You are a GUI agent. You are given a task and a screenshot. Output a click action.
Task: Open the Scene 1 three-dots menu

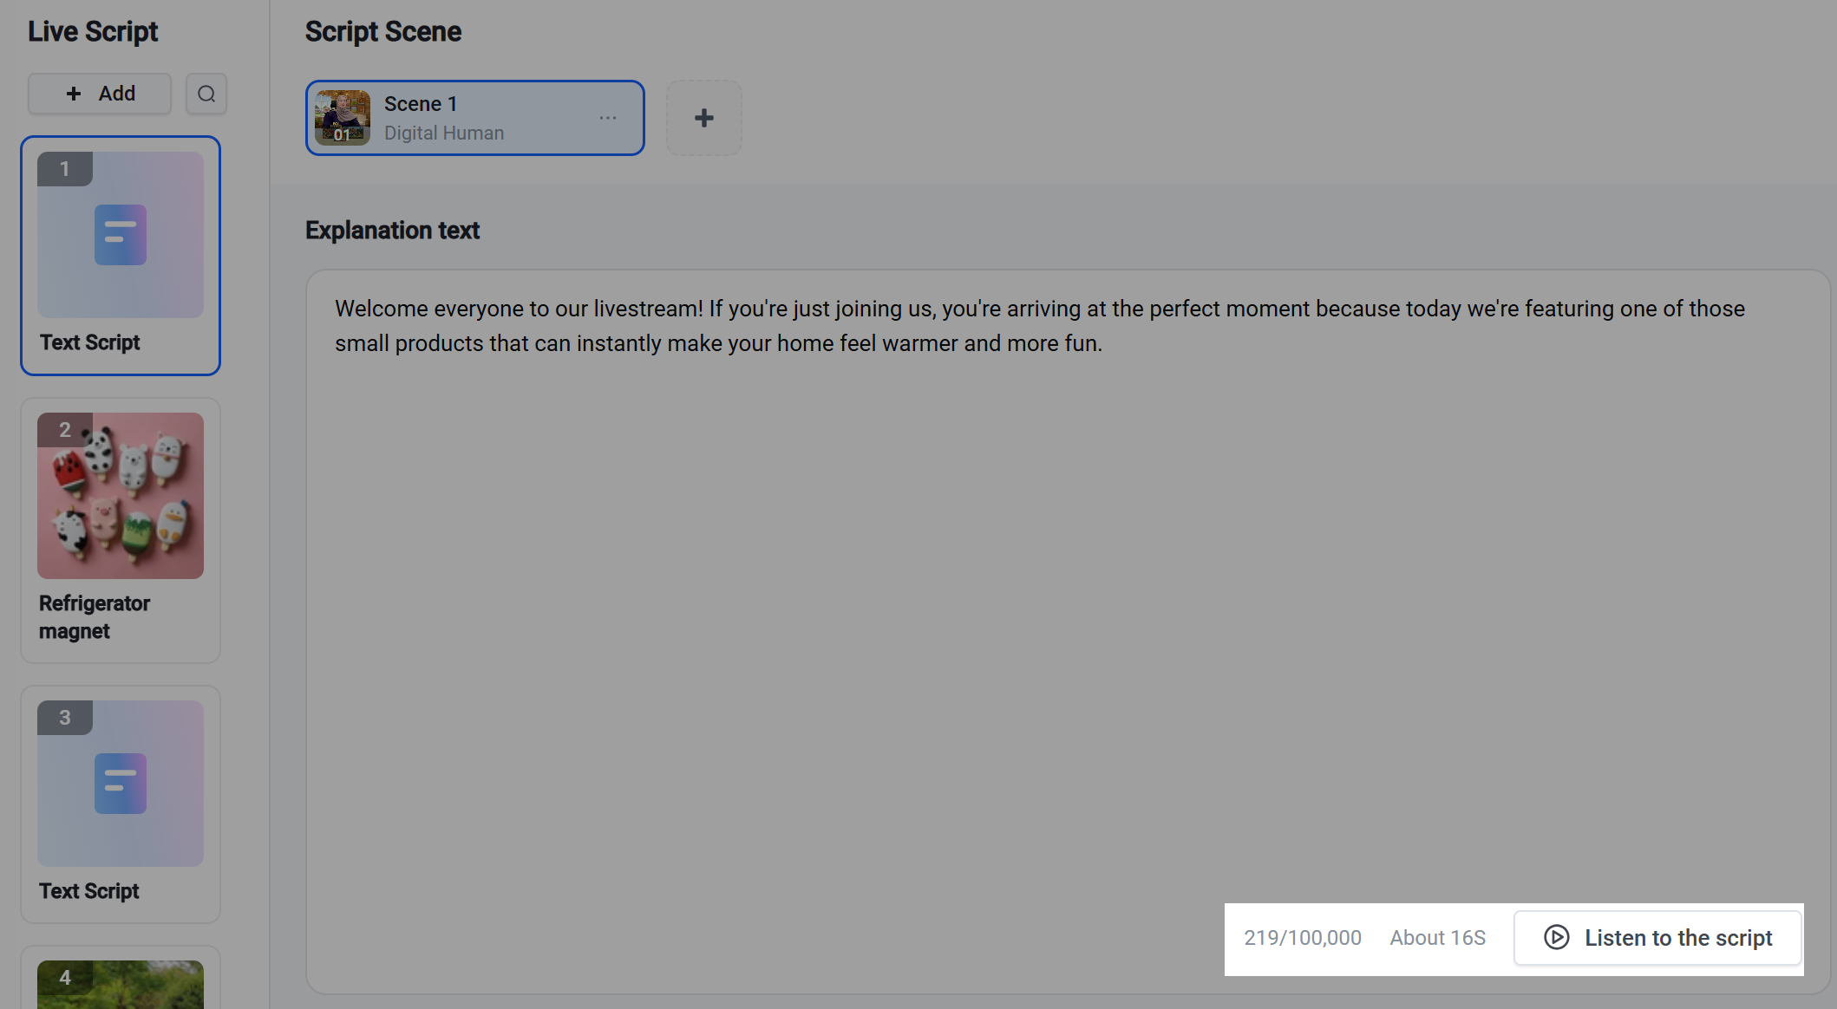point(608,118)
